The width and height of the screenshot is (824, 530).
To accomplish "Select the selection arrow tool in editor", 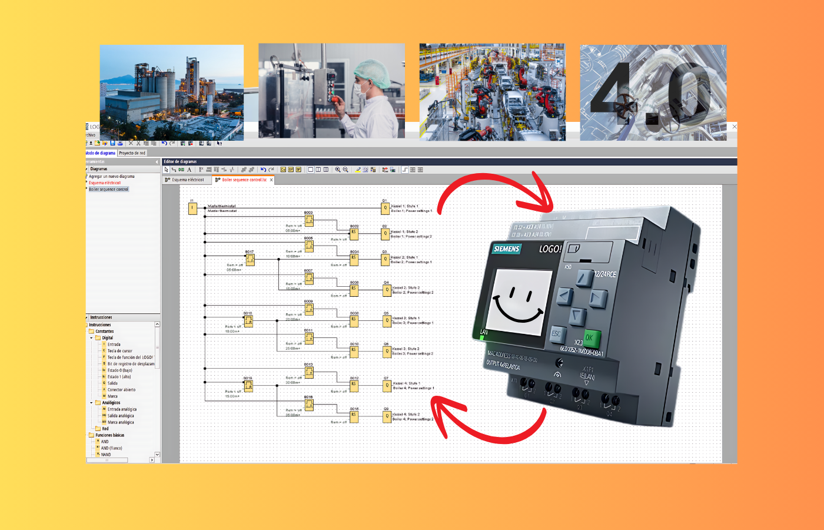I will 166,170.
